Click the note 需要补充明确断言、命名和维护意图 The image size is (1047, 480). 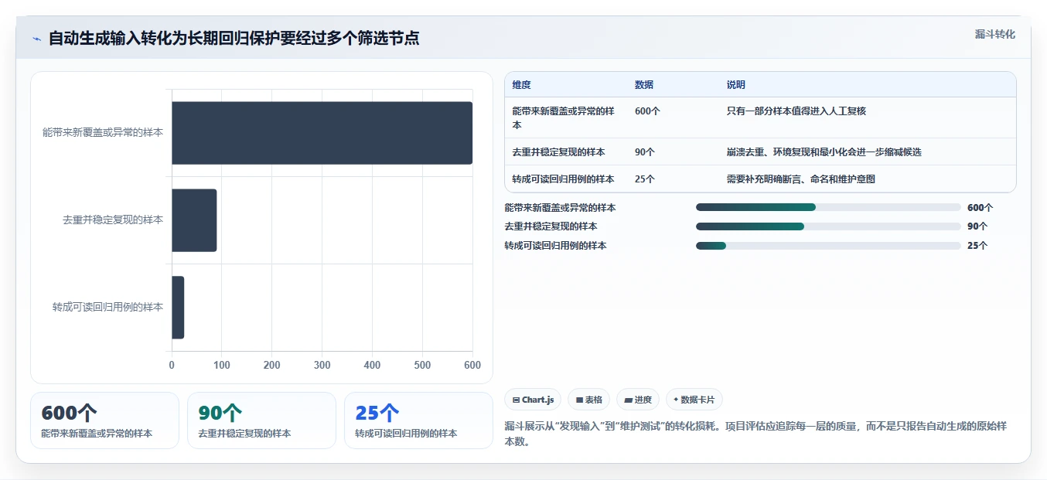801,179
